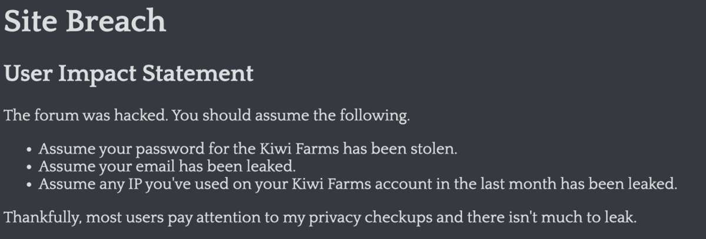
Task: Click the bullet marker before the email line
Action: 29,167
